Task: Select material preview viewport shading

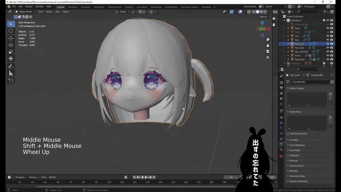Action: (261, 12)
